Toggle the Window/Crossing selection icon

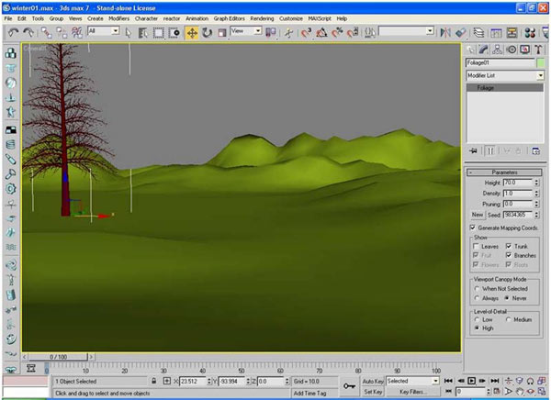click(x=174, y=33)
